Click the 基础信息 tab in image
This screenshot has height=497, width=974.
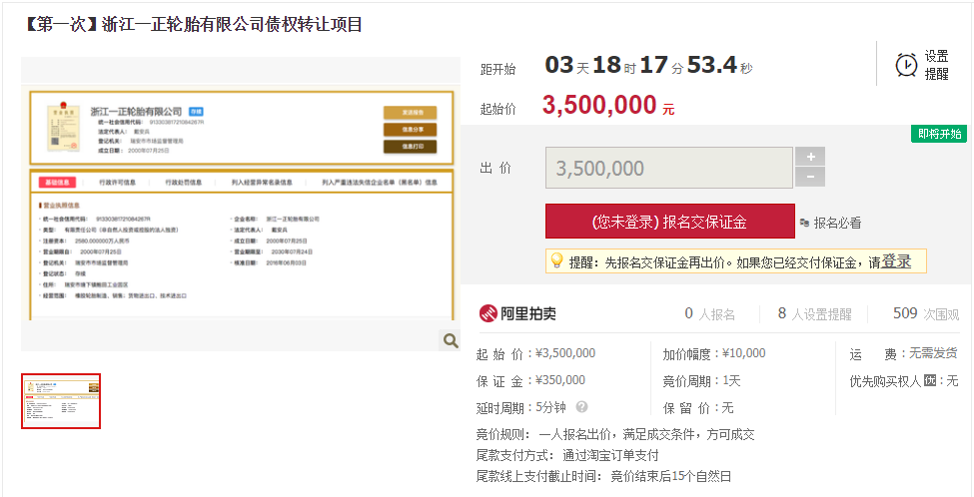(x=57, y=183)
